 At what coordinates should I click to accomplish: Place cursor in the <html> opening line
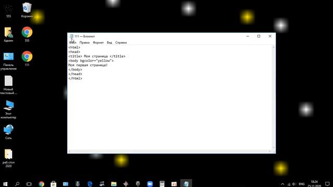click(74, 47)
